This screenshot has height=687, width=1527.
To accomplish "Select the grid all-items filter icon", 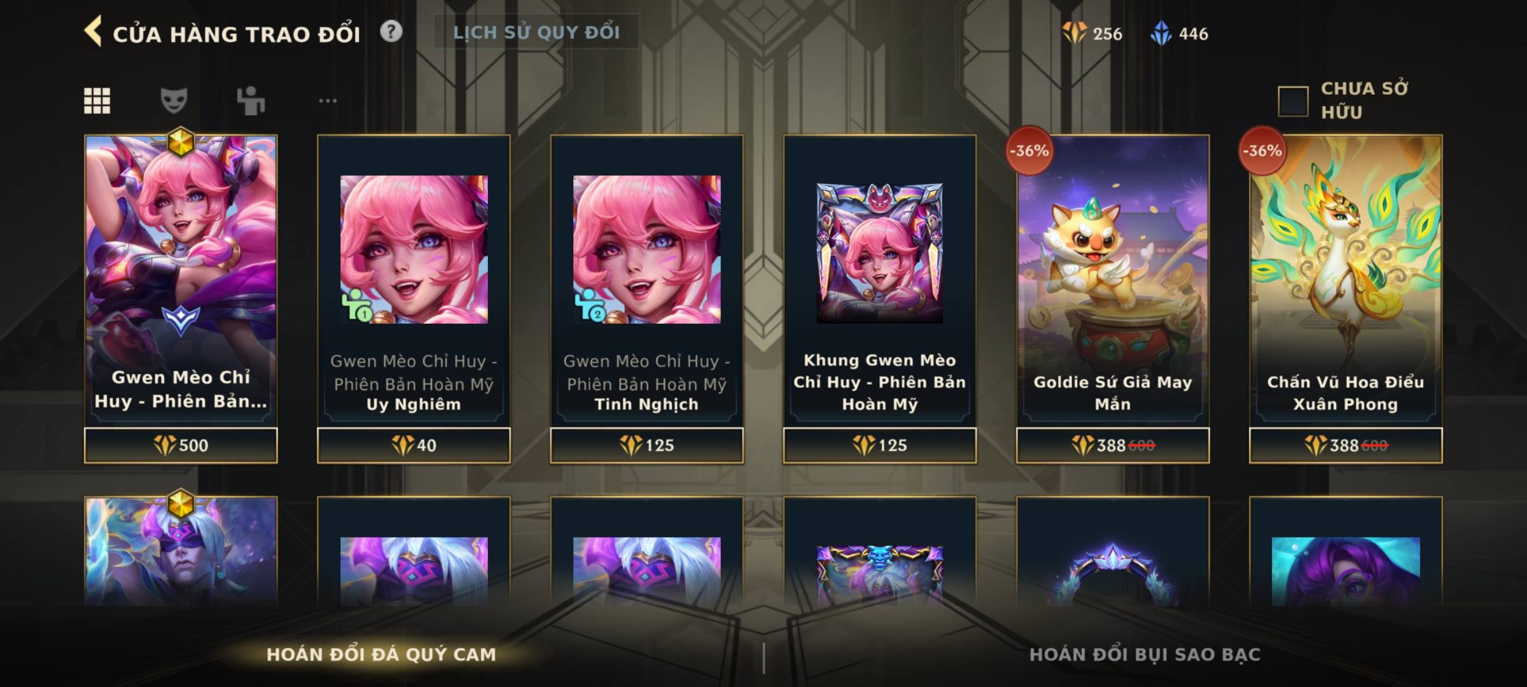I will [x=97, y=101].
